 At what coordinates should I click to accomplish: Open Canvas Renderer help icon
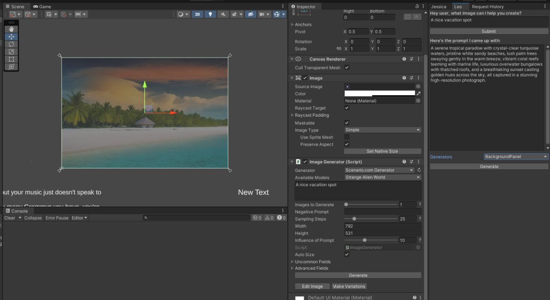point(404,59)
